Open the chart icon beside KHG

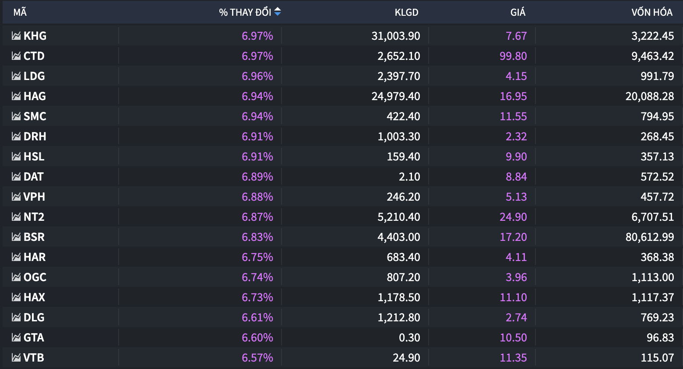click(16, 36)
